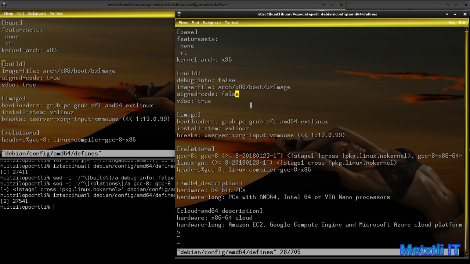Click '[1] 27411' job line in shell
470x264 pixels.
[x=14, y=172]
